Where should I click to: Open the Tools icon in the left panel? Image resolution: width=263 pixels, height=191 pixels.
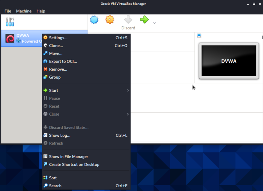coord(10,23)
